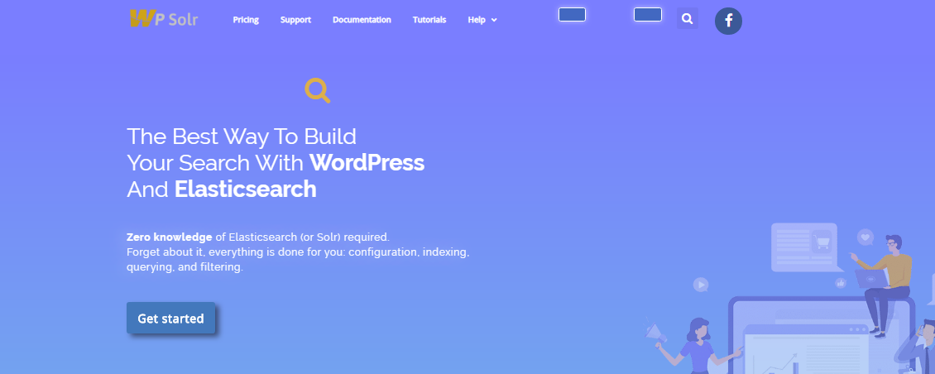Screen dimensions: 935x374
Task: Click the orange magnifier icon above headline
Action: tap(317, 91)
